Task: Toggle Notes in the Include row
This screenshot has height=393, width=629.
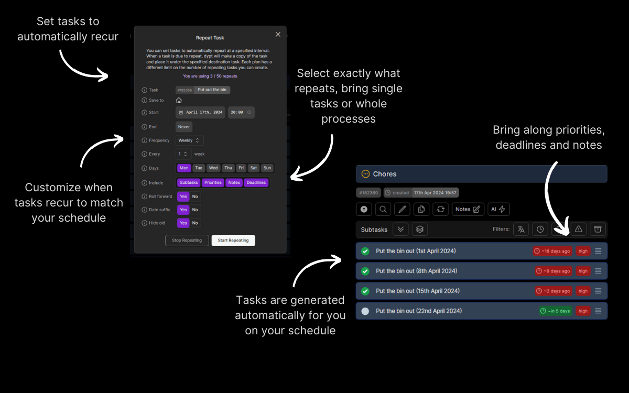Action: click(234, 183)
